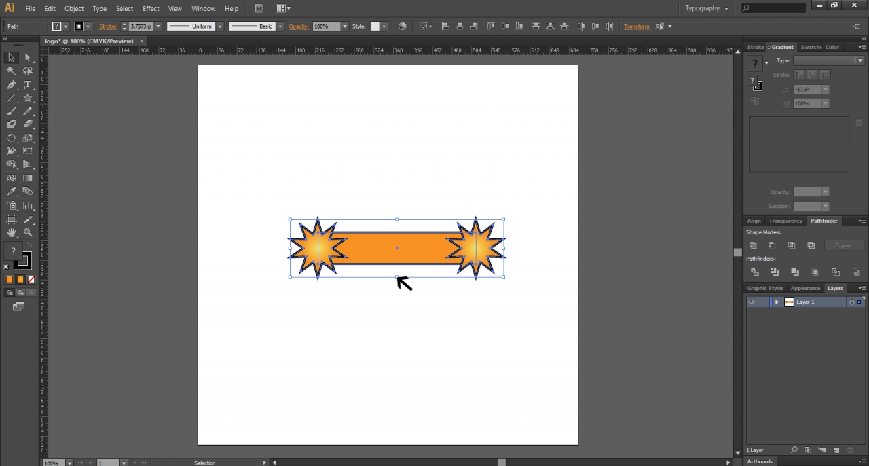This screenshot has width=869, height=466.
Task: Open Uniform width profile dropdown
Action: 220,26
